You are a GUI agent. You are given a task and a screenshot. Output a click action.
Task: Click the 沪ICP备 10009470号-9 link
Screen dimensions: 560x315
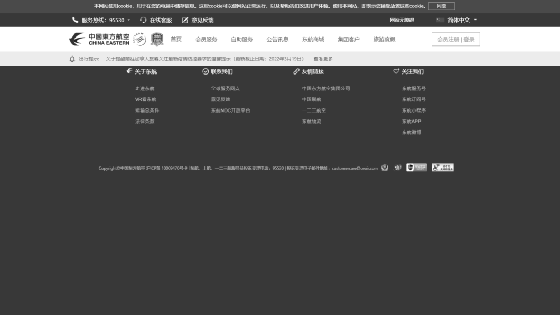(166, 168)
